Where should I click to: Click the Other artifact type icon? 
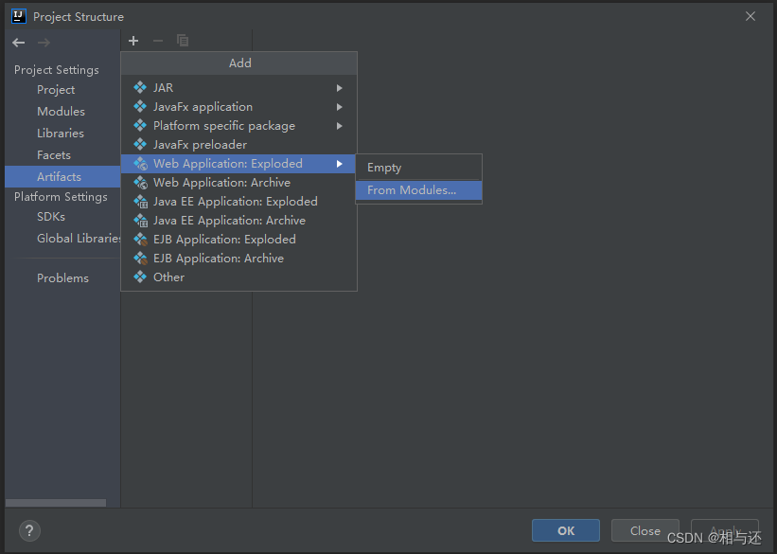[140, 277]
